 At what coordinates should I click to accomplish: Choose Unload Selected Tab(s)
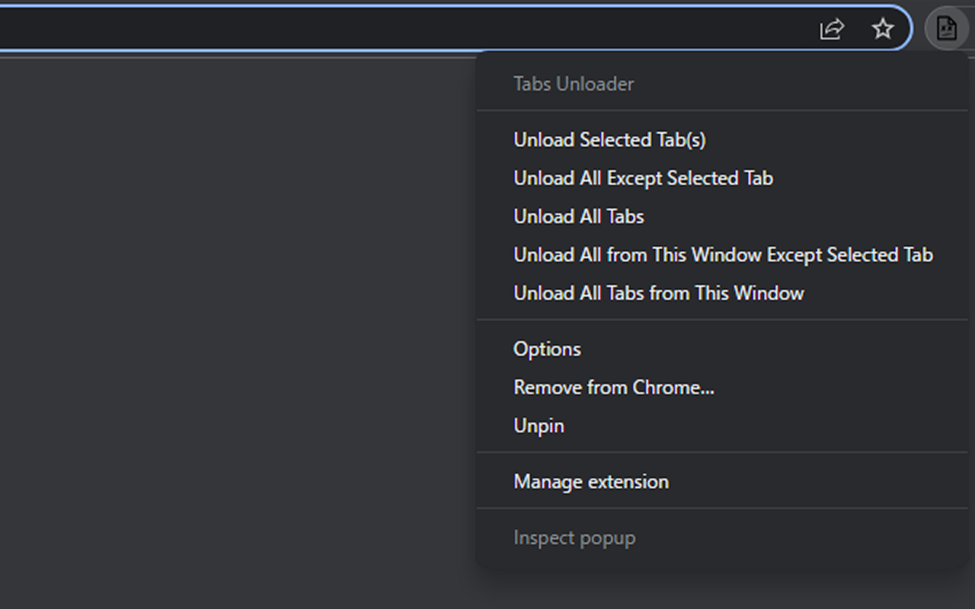[x=609, y=140]
